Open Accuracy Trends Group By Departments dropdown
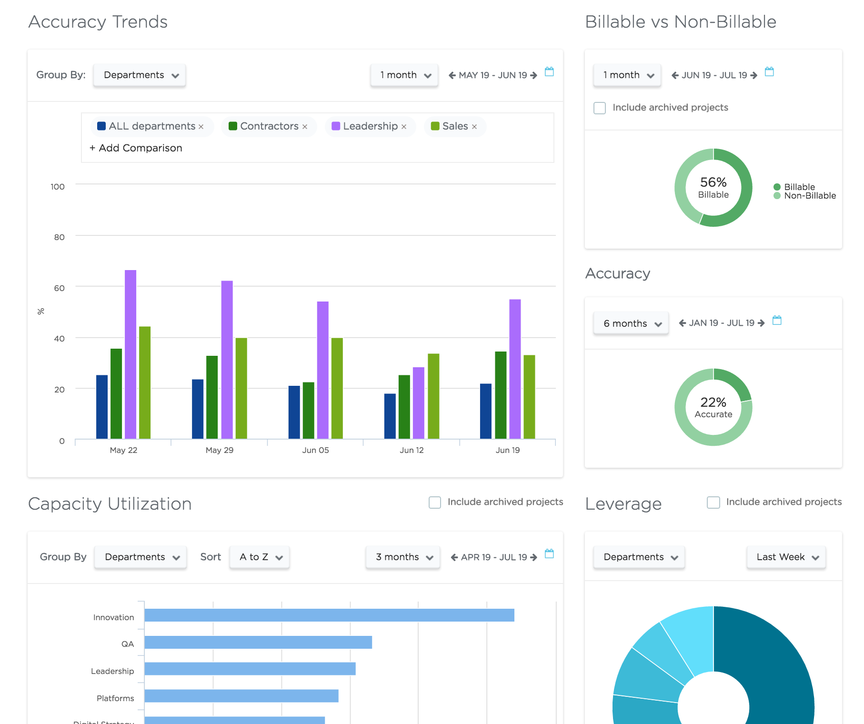The width and height of the screenshot is (864, 724). (140, 75)
